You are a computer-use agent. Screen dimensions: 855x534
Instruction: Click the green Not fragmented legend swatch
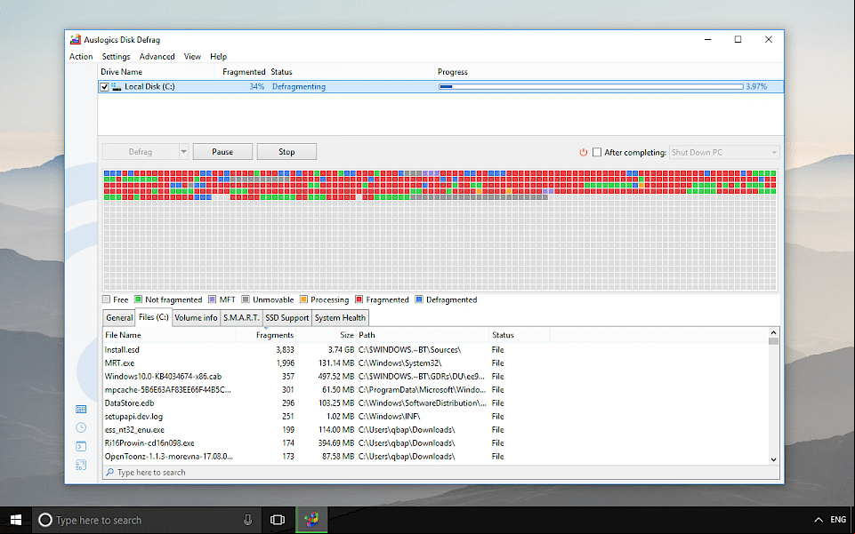point(139,300)
